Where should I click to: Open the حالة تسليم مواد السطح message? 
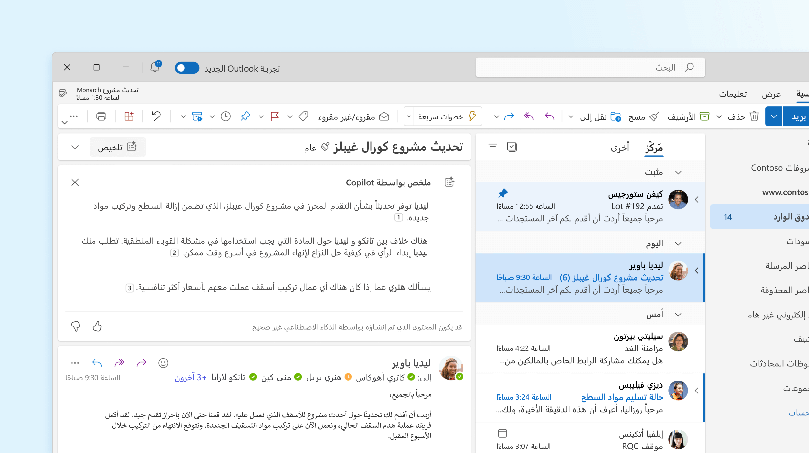(x=590, y=397)
